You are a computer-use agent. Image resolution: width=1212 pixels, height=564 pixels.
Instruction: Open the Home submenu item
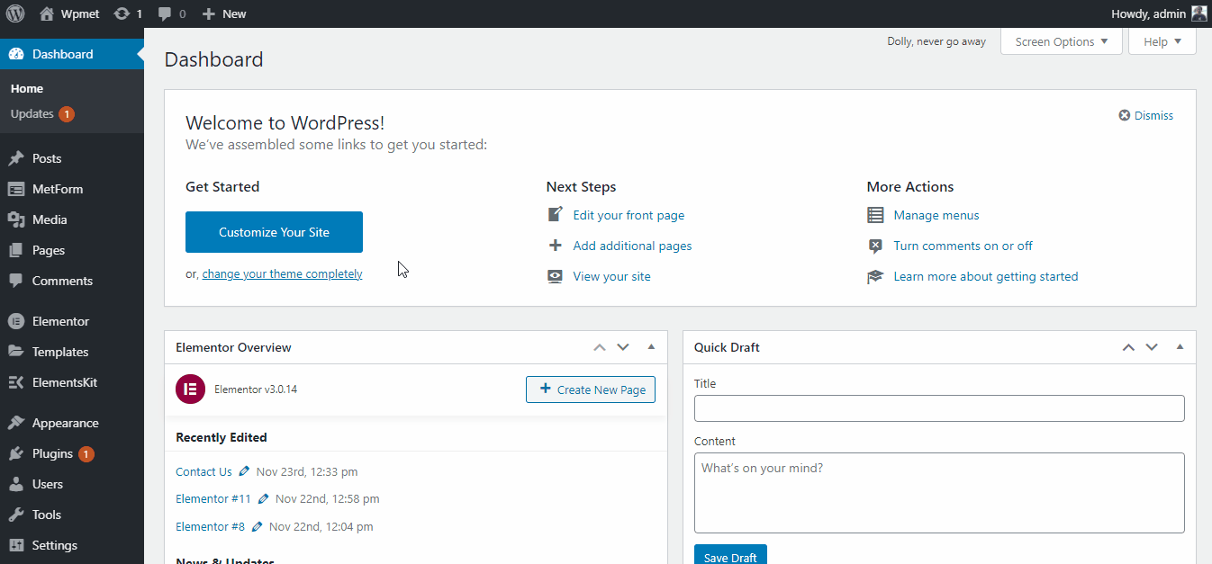(x=27, y=88)
